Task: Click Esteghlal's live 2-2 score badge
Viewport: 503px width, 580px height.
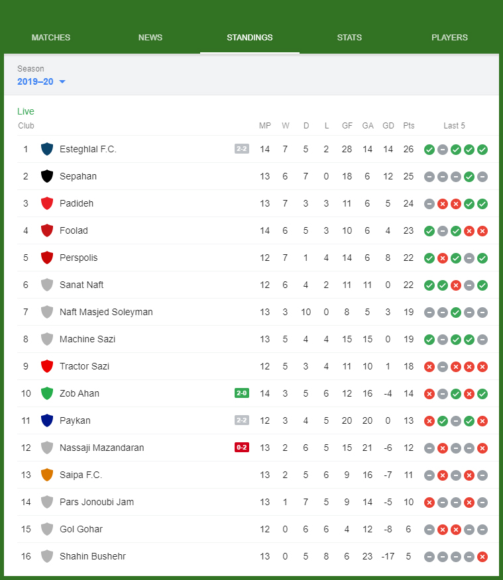Action: pos(242,149)
